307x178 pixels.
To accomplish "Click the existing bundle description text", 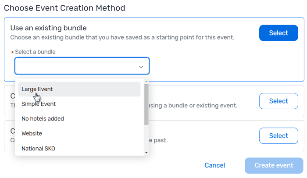I will pyautogui.click(x=122, y=38).
